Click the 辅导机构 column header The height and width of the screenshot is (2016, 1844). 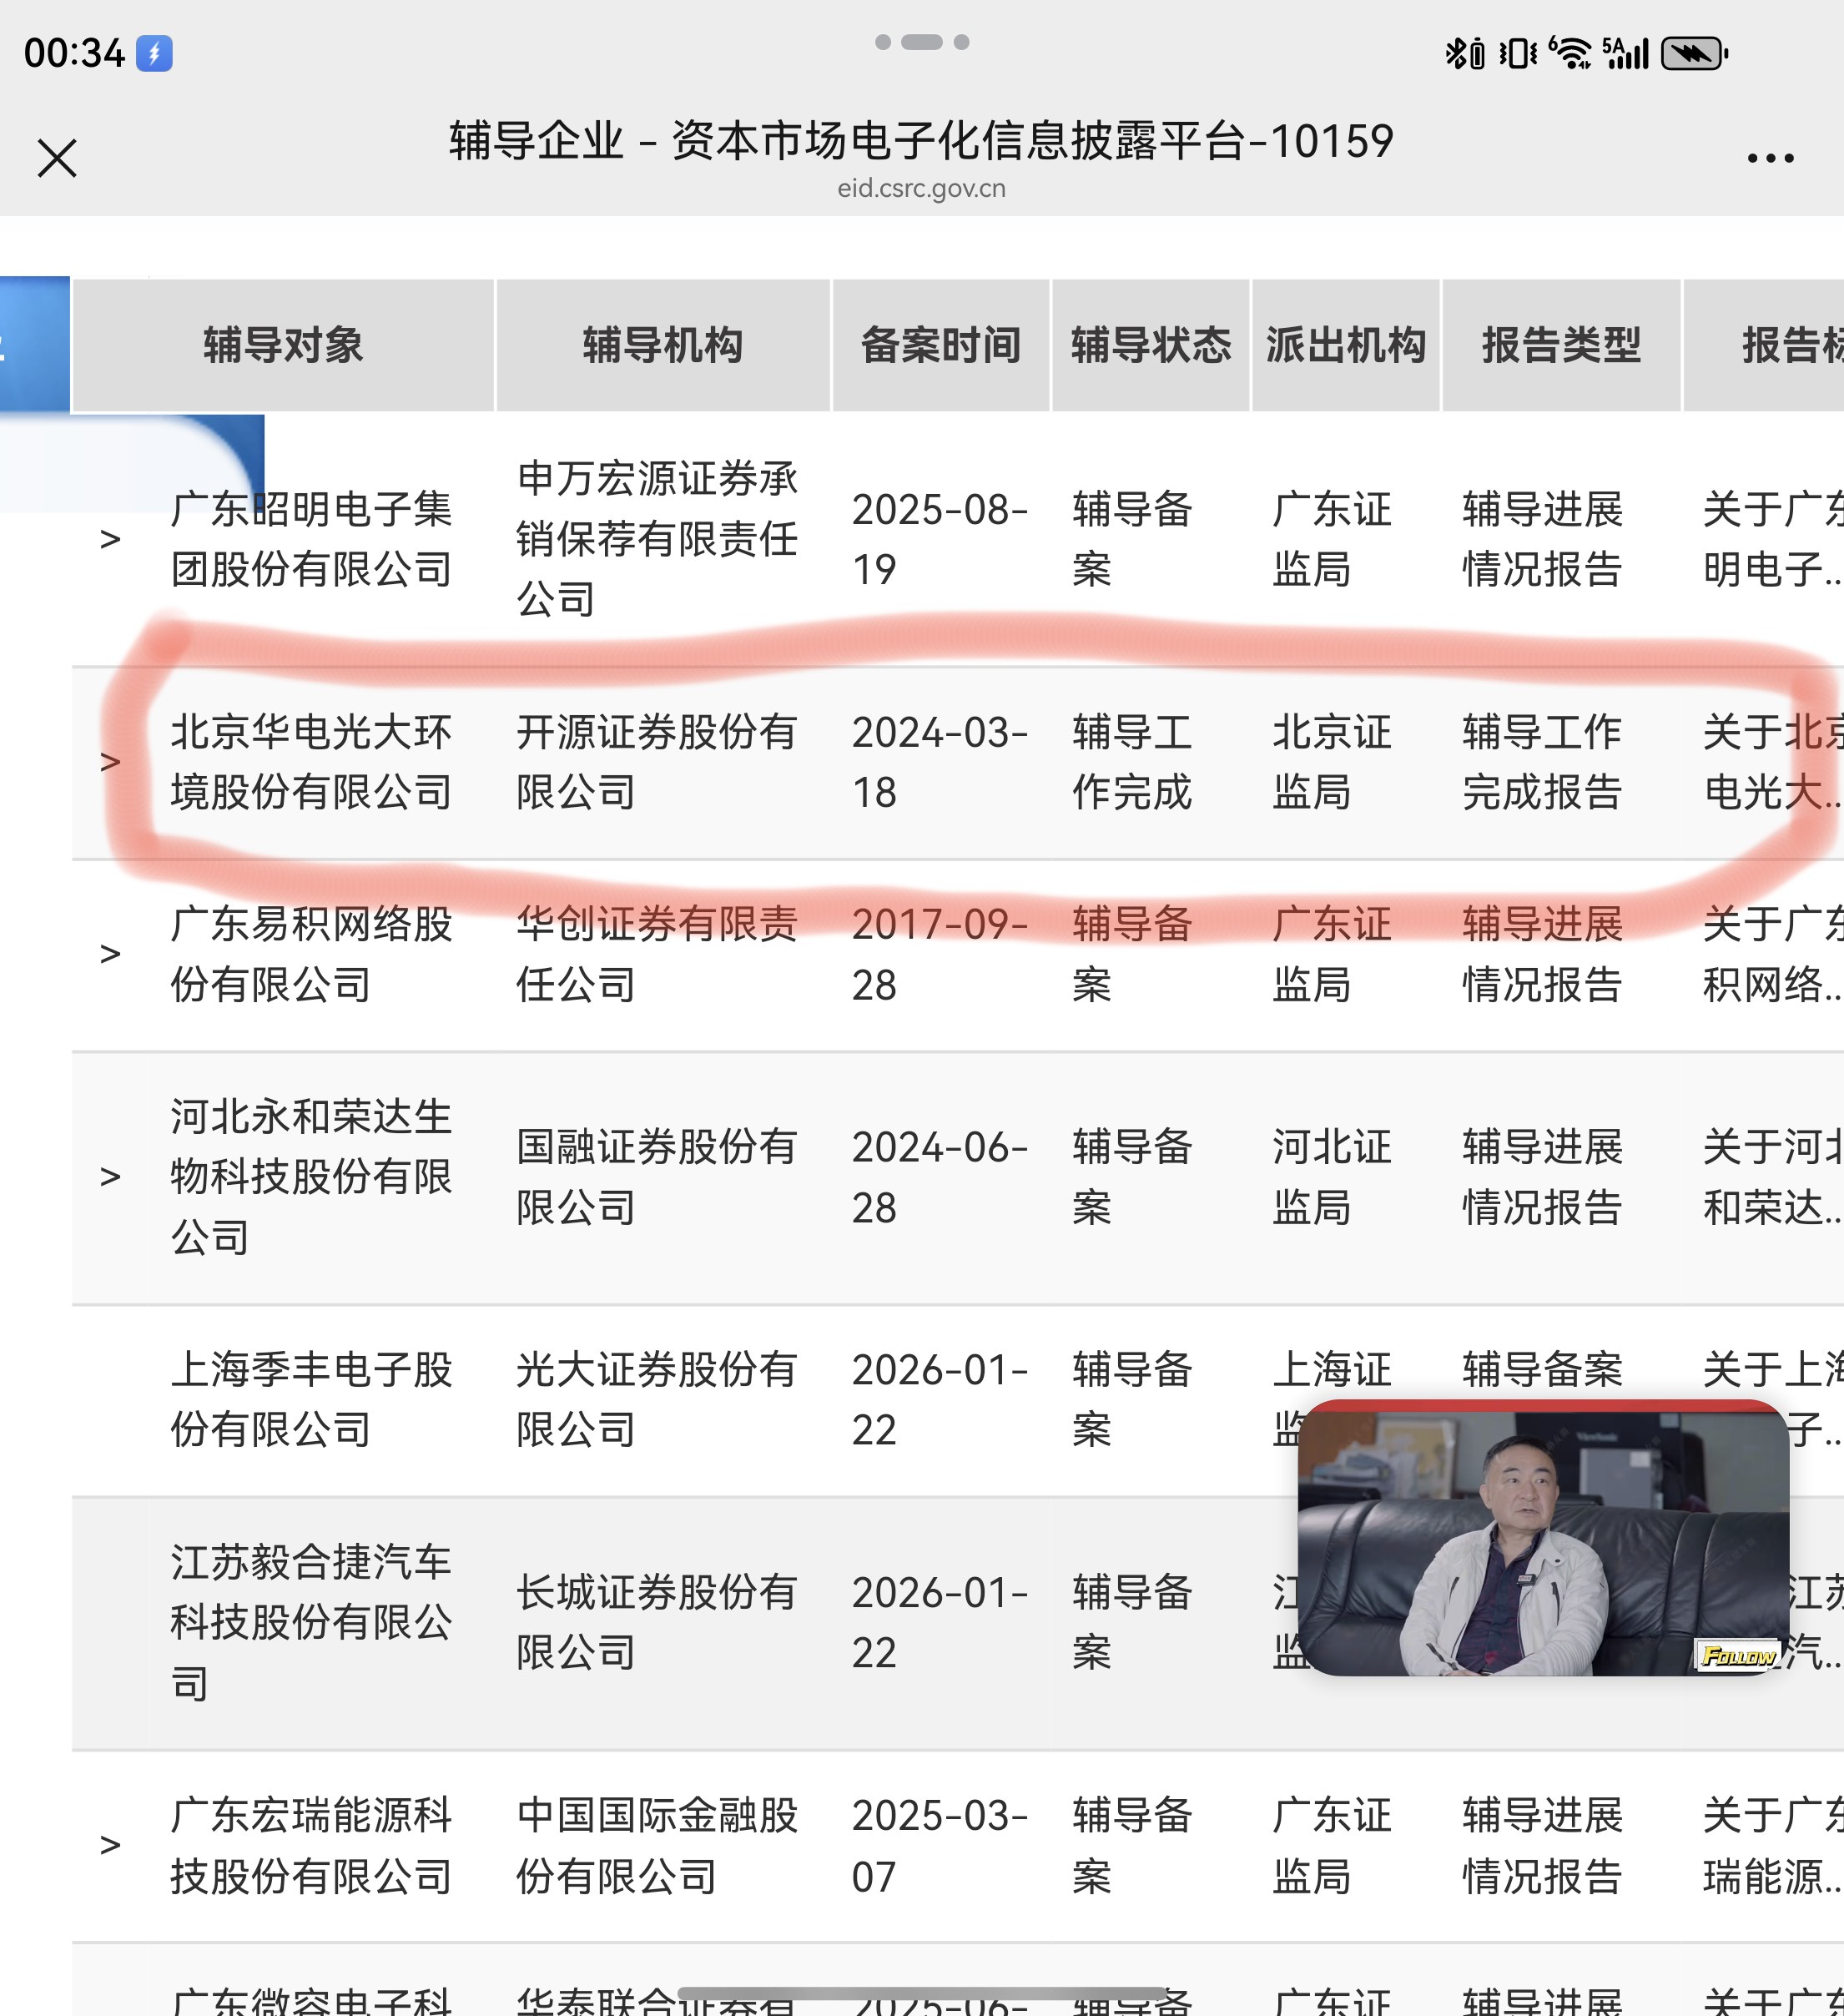(662, 345)
